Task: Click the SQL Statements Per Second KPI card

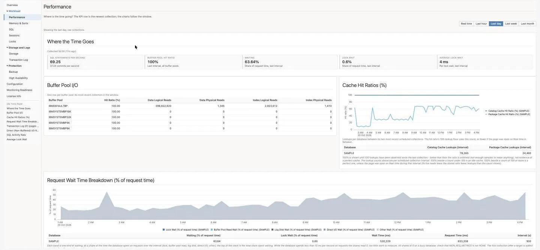Action: 96,62
